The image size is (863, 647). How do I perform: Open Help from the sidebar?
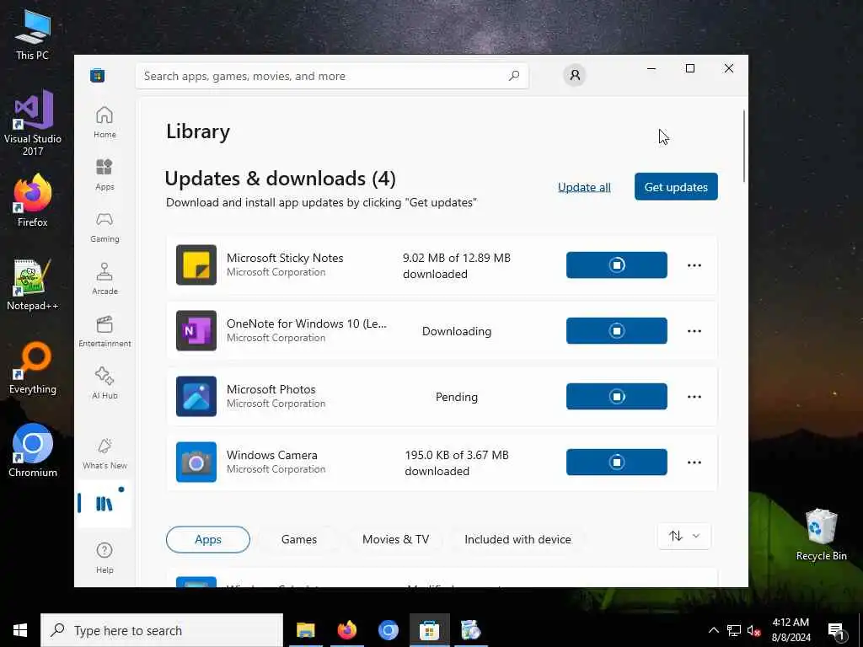click(x=105, y=558)
